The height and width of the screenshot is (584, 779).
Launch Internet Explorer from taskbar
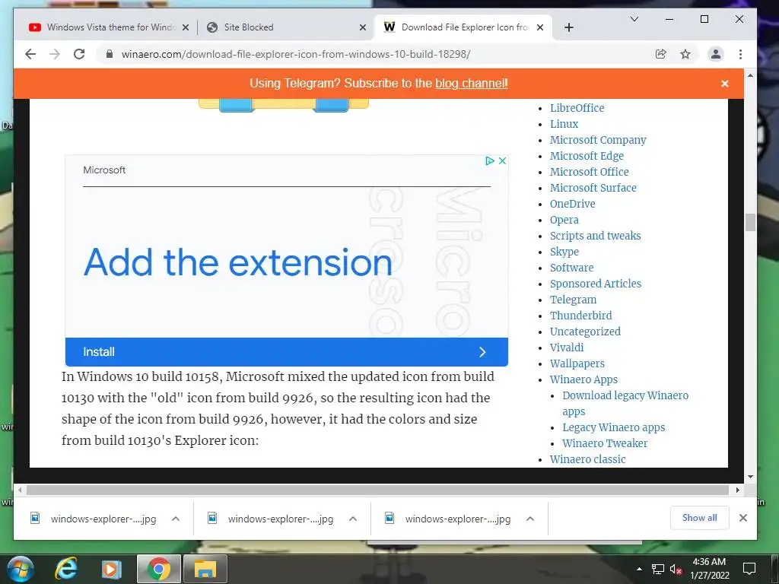tap(66, 569)
